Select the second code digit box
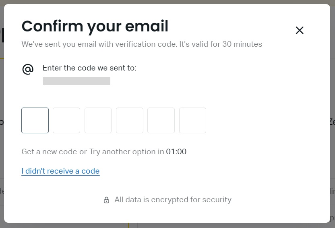Viewport: 335px width, 228px height. (x=66, y=120)
